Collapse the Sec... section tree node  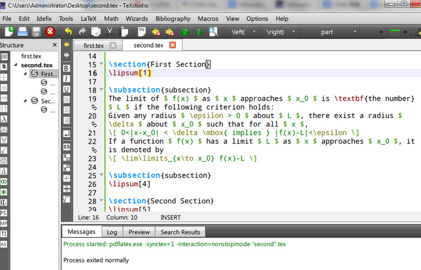pos(25,101)
